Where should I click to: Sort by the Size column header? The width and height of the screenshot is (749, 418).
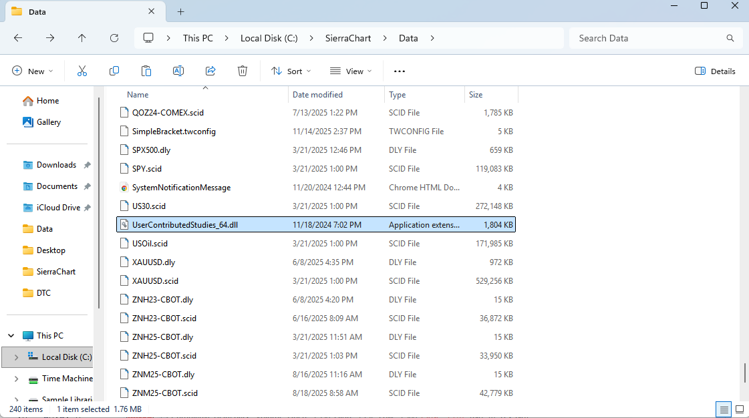point(476,95)
